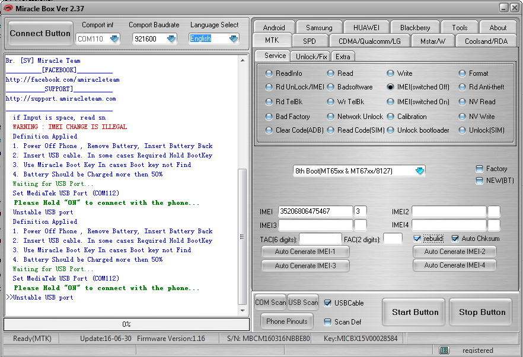Click the COM Scan button
The image size is (523, 357).
pyautogui.click(x=270, y=303)
